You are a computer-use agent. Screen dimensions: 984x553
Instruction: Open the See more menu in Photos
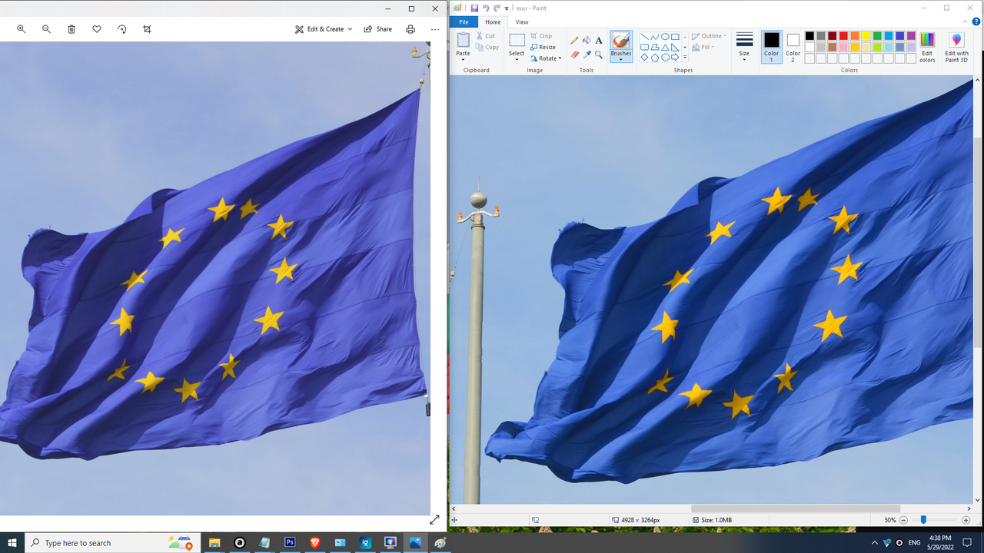(435, 29)
